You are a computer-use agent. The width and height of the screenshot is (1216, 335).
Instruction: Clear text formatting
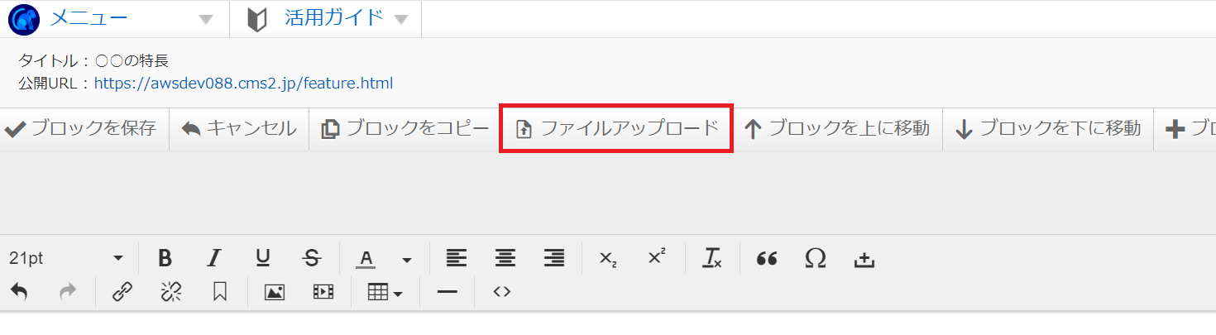pos(712,259)
